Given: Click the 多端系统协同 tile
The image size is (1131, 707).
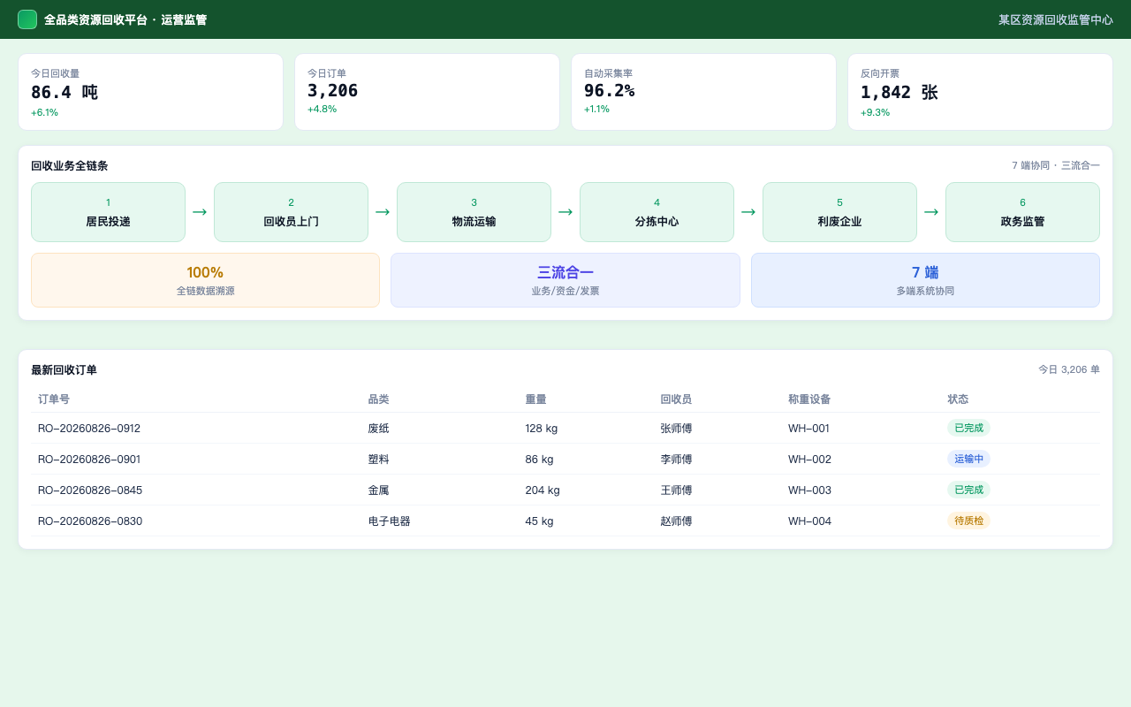Looking at the screenshot, I should pos(925,280).
